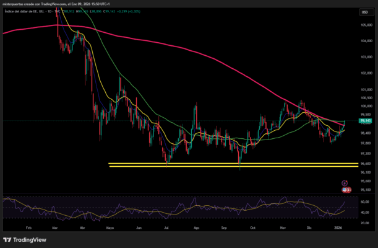Screen dimensions: 378x248
Task: Click the Mayo label on time axis
Action: click(x=111, y=228)
